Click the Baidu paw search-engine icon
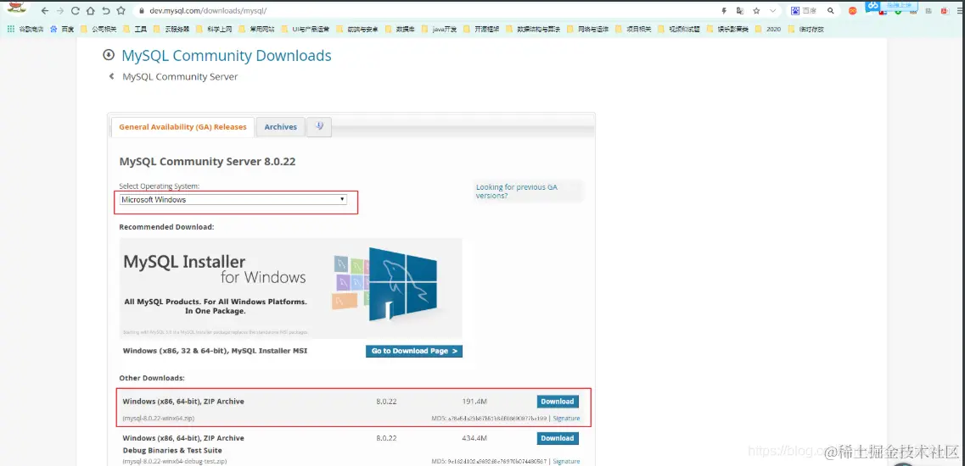 click(795, 11)
